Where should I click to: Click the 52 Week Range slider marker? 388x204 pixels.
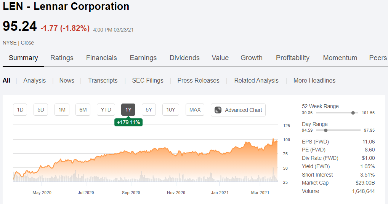(x=353, y=113)
